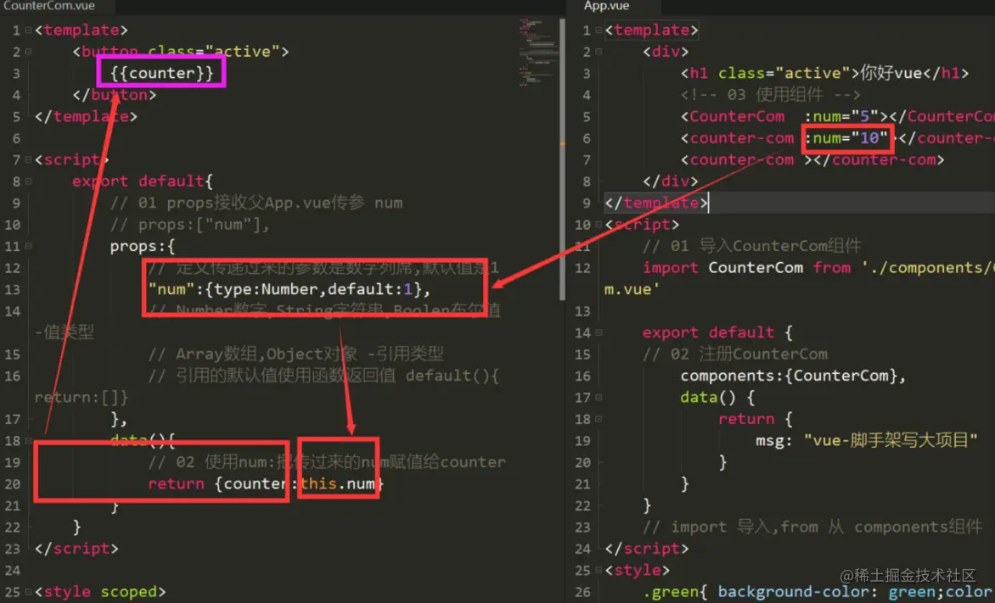This screenshot has height=603, width=995.
Task: Click the "import CounterCom from" line
Action: [818, 268]
